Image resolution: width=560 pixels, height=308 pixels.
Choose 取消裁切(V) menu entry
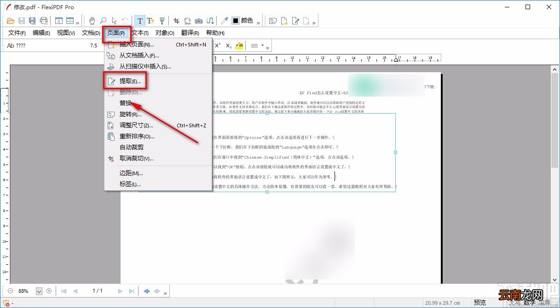pos(158,158)
